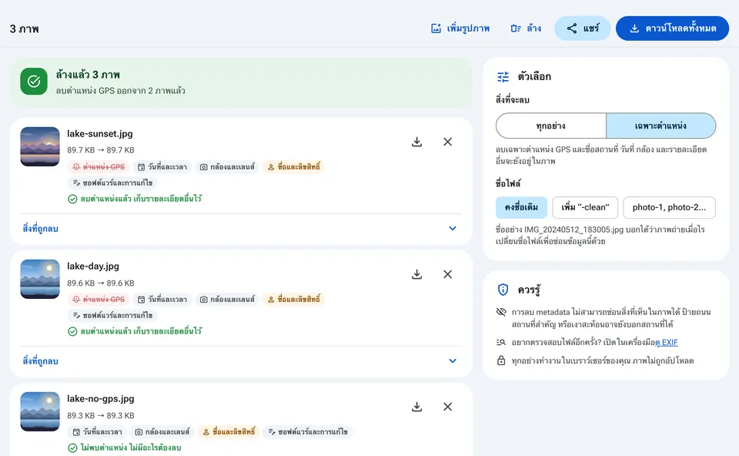Screen dimensions: 739x456
Task: Click วันที่และเวลา tag on lake-sunset.jpg
Action: (162, 167)
